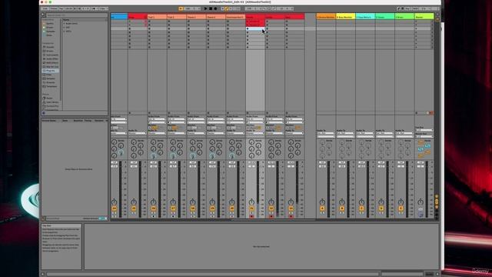Click the pan knob of return track B
Image resolution: width=492 pixels, height=277 pixels.
click(x=342, y=202)
